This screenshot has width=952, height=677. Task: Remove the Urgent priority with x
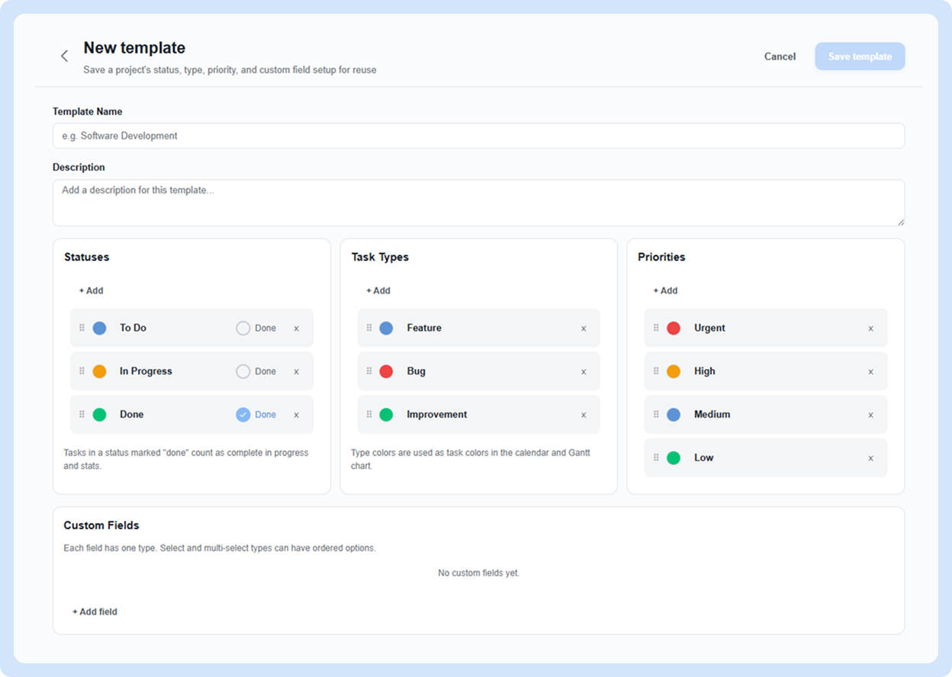point(870,329)
